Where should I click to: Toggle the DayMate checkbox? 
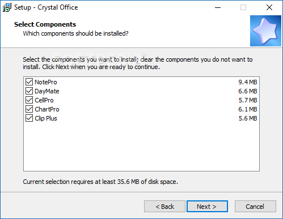click(x=29, y=91)
